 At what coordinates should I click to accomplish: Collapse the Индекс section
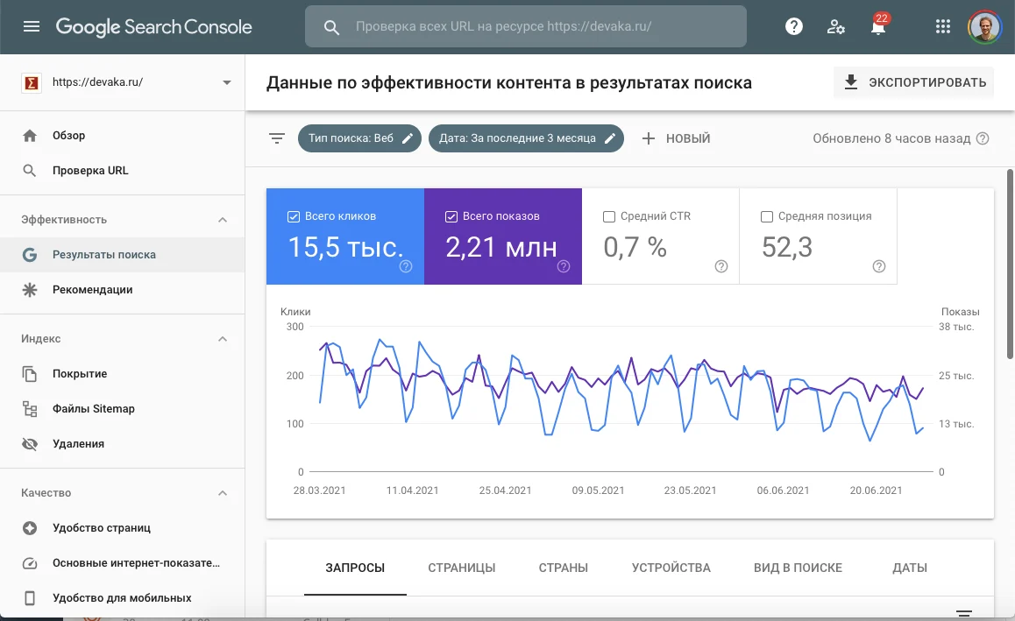coord(223,339)
